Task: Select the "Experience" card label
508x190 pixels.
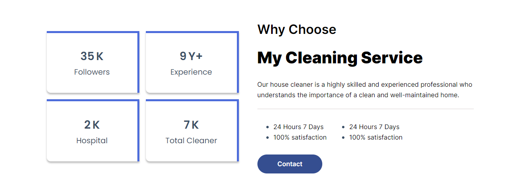Action: pyautogui.click(x=191, y=72)
